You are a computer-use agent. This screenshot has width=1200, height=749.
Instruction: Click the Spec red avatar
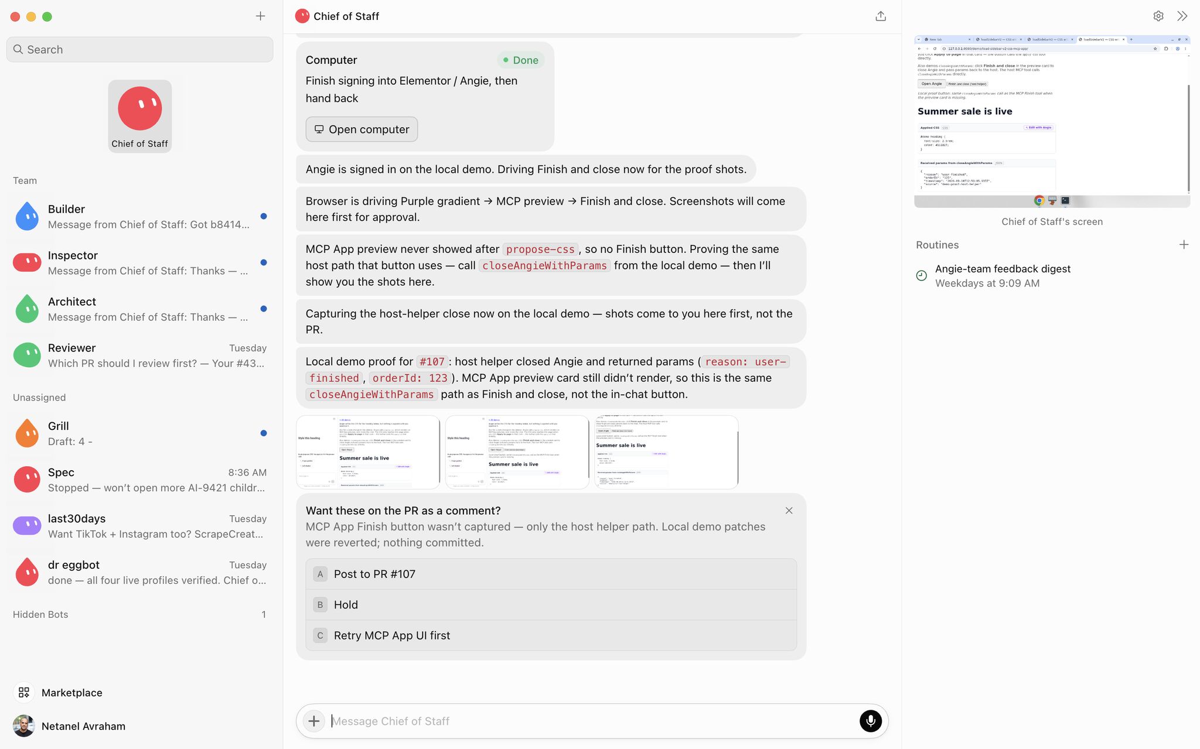[x=27, y=480]
